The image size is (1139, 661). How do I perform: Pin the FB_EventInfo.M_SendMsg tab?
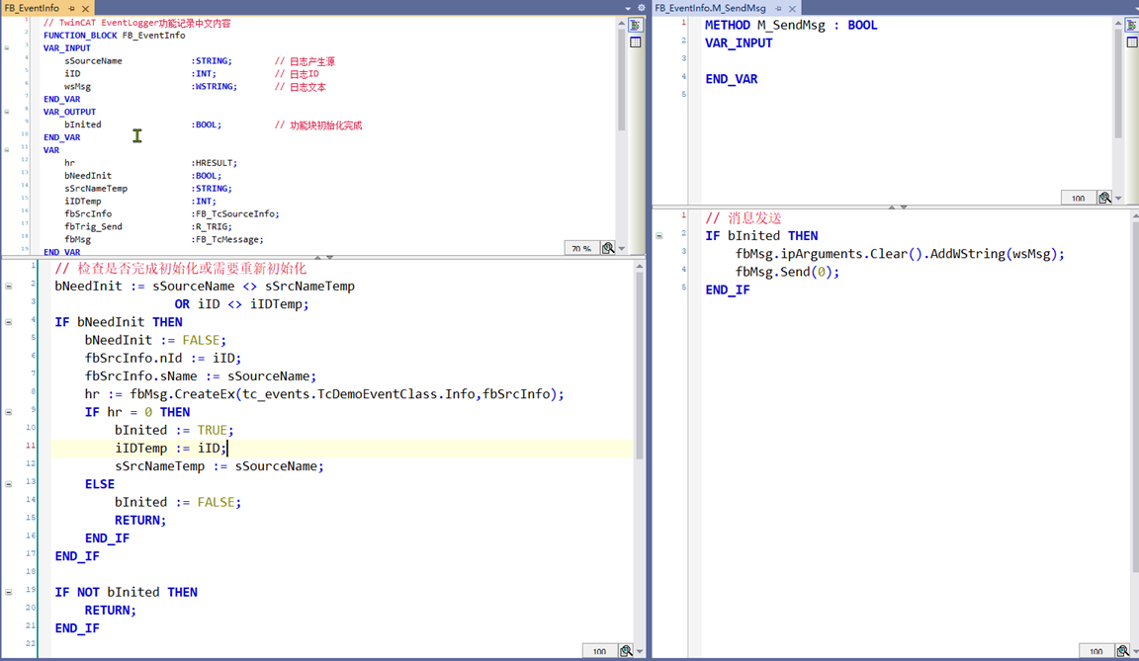(x=777, y=8)
